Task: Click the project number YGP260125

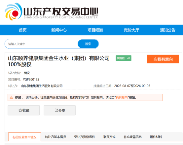Action: [31, 80]
